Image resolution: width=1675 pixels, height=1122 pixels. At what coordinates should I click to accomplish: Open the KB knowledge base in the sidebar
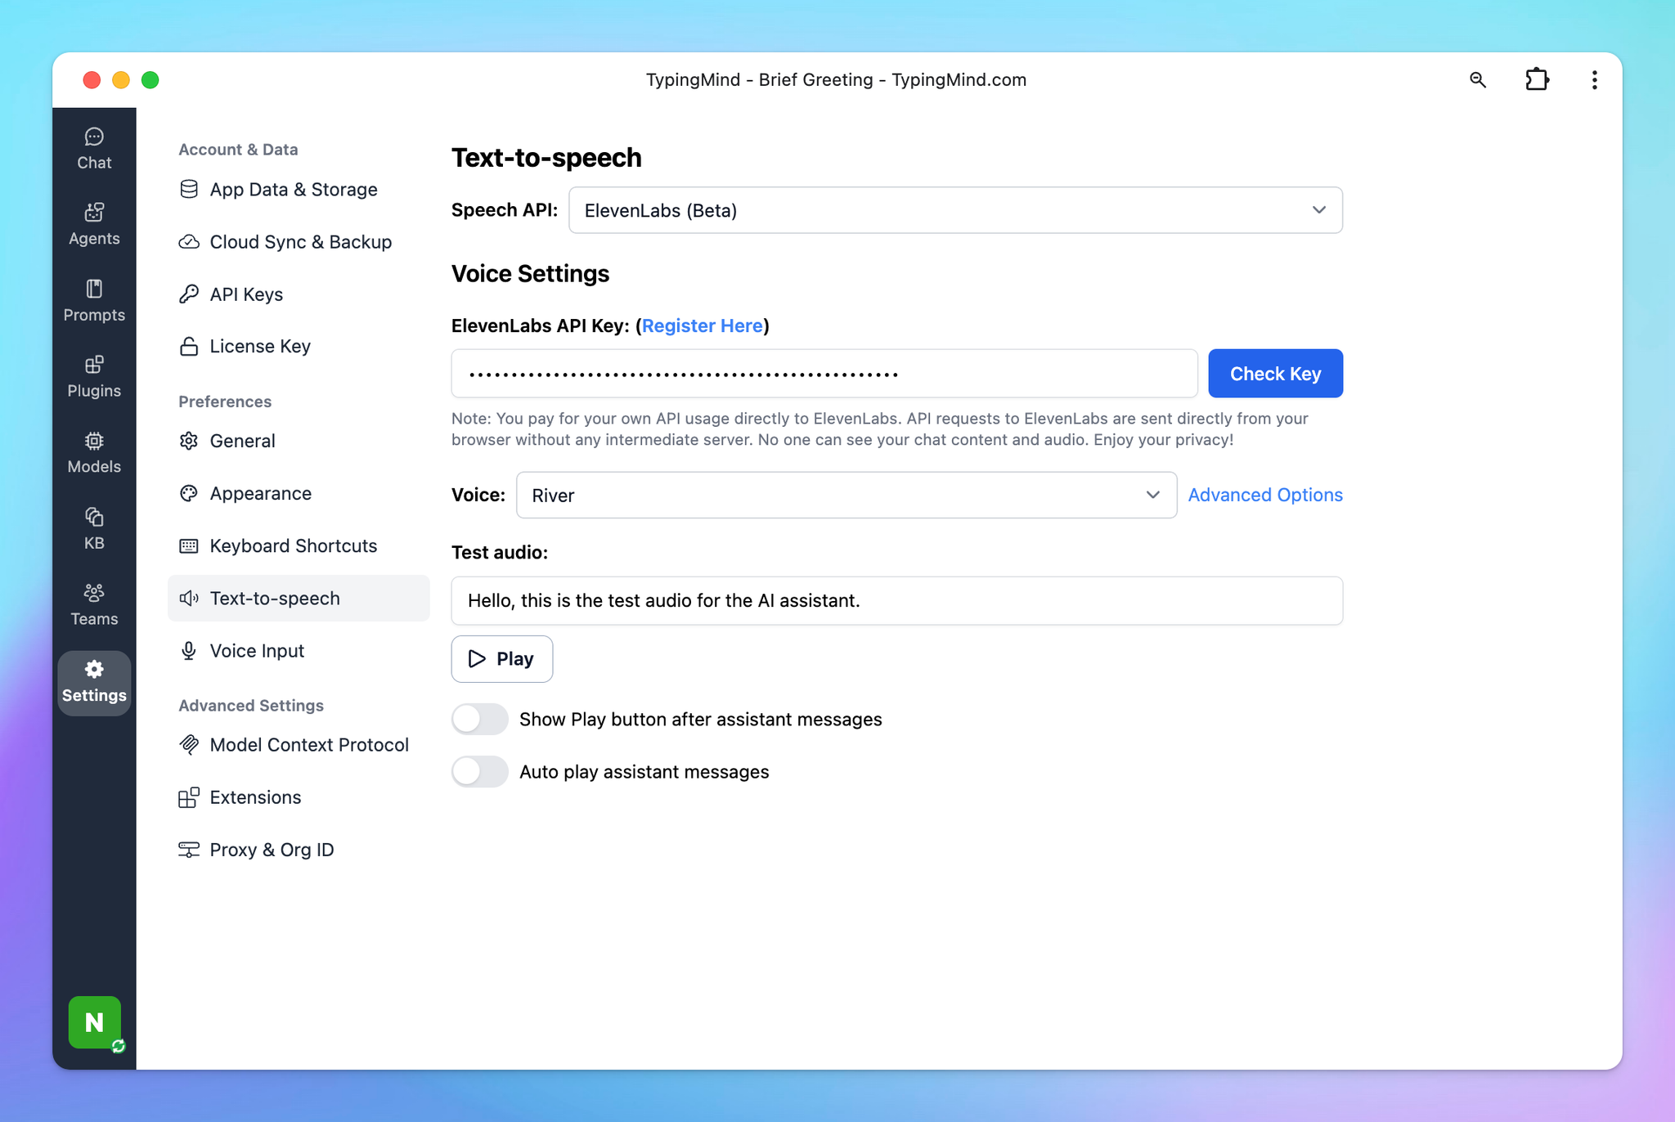pos(94,528)
